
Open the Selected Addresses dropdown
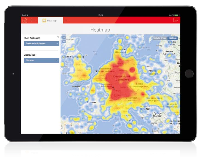click(x=41, y=44)
